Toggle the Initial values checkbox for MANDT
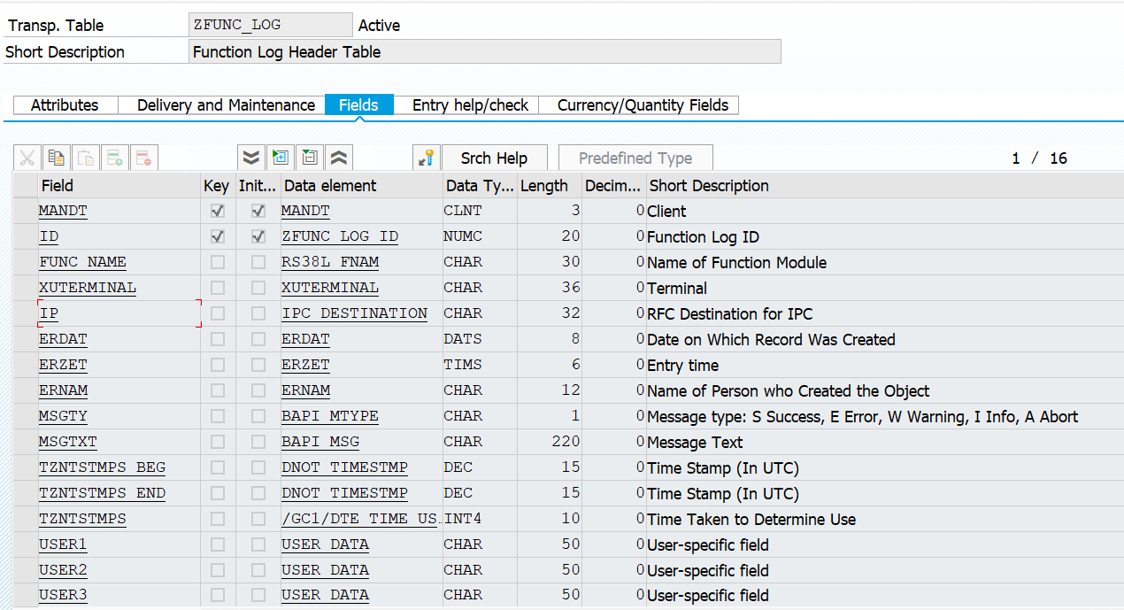 click(x=258, y=212)
